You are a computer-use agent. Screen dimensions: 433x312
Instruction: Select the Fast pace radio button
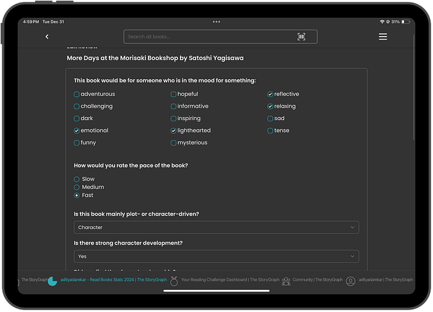coord(77,196)
